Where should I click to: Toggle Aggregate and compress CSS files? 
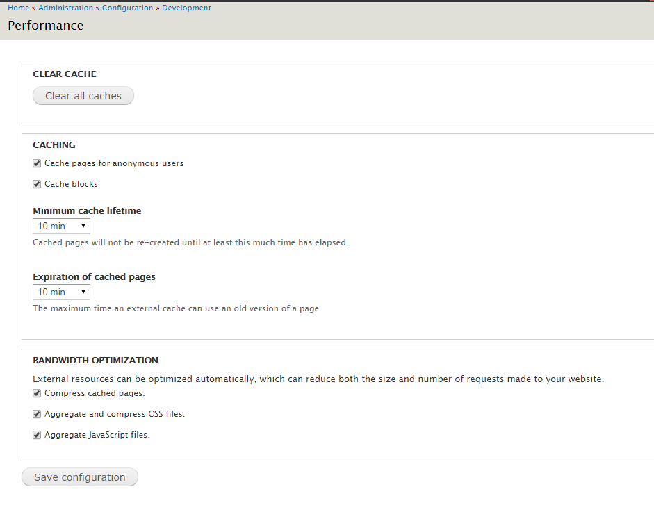pos(37,414)
